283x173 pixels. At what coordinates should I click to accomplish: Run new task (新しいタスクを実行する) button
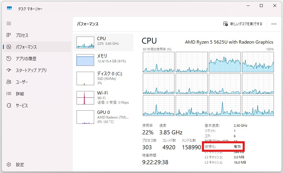click(243, 24)
